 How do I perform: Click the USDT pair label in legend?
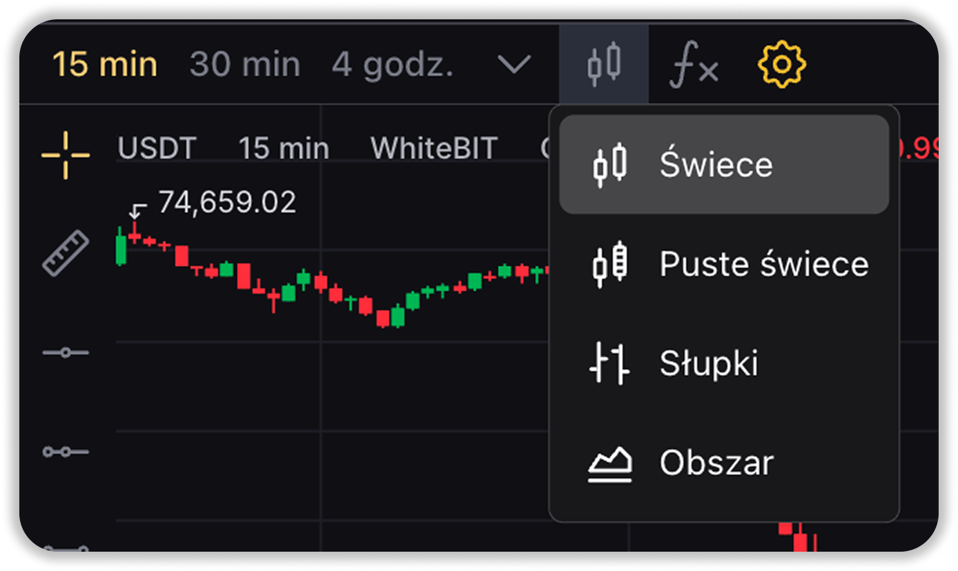tap(157, 148)
